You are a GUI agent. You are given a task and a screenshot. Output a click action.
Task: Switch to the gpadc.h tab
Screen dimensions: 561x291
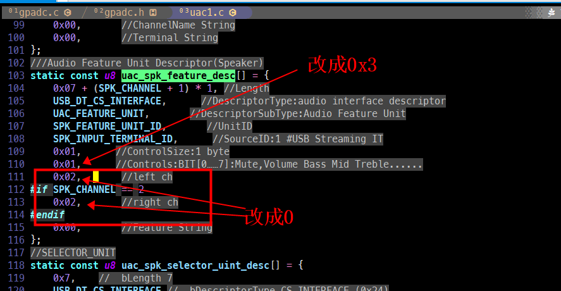click(125, 13)
